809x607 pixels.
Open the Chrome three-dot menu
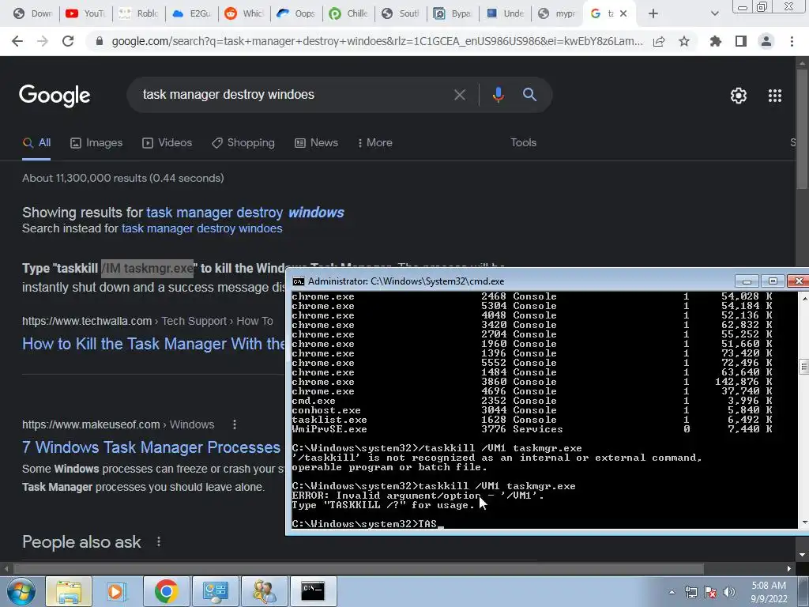click(x=792, y=41)
